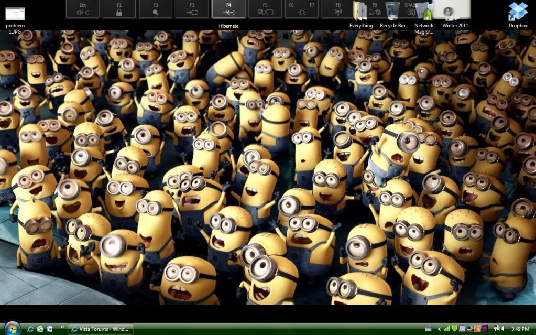Open the volume speaker tray icon
The image size is (536, 335).
[x=502, y=329]
